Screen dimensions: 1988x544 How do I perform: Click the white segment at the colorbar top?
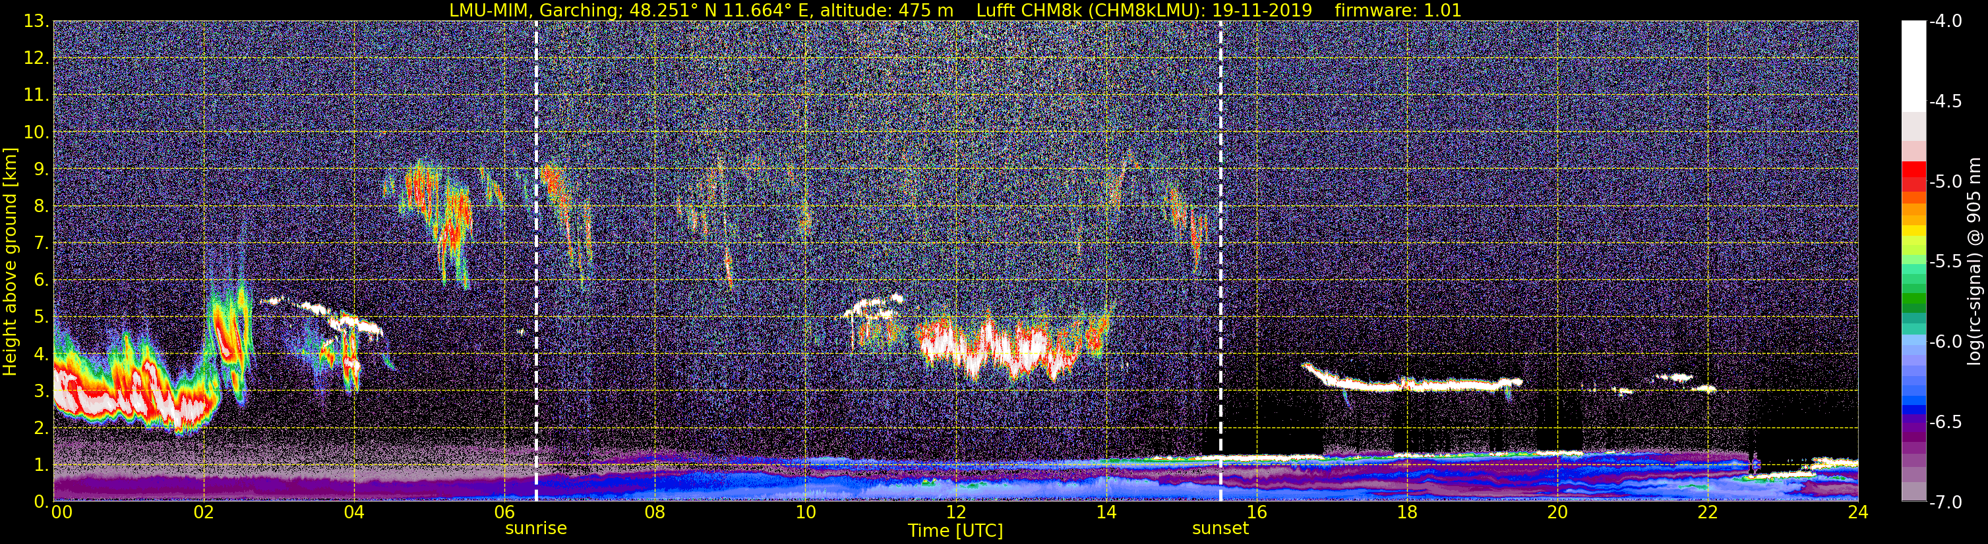pos(1914,67)
